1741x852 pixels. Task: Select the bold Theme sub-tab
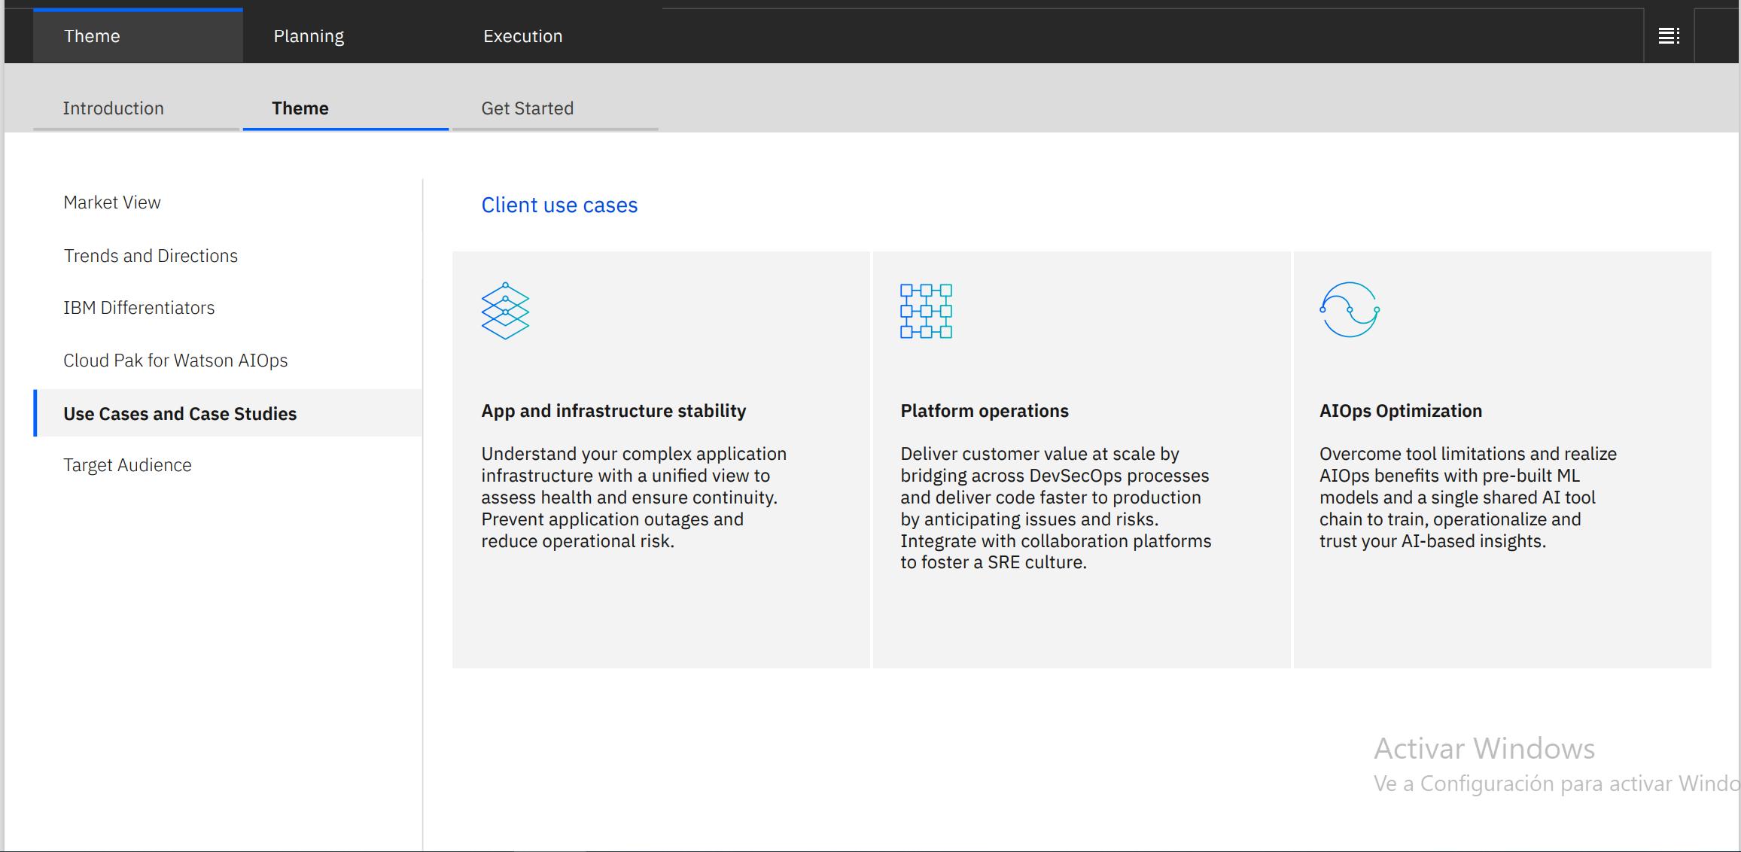pyautogui.click(x=300, y=108)
